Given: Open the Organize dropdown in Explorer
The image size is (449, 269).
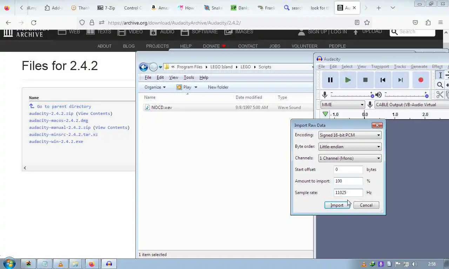Looking at the screenshot, I should click(x=155, y=87).
